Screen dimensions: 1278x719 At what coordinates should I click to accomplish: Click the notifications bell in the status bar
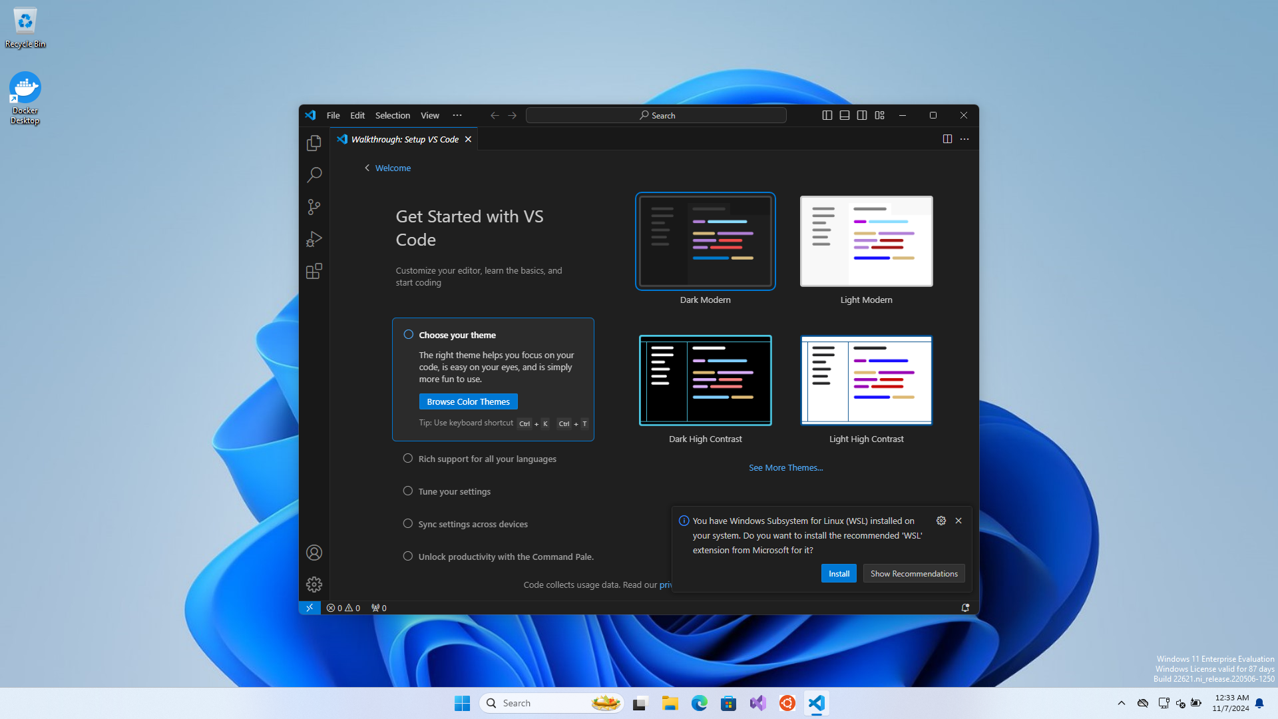(964, 607)
